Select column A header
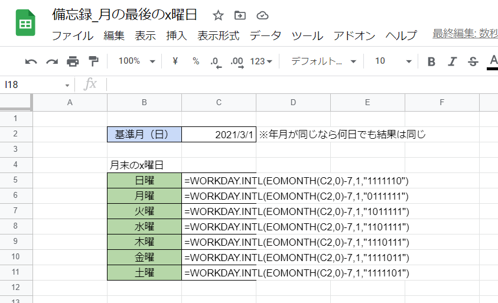 [70, 103]
